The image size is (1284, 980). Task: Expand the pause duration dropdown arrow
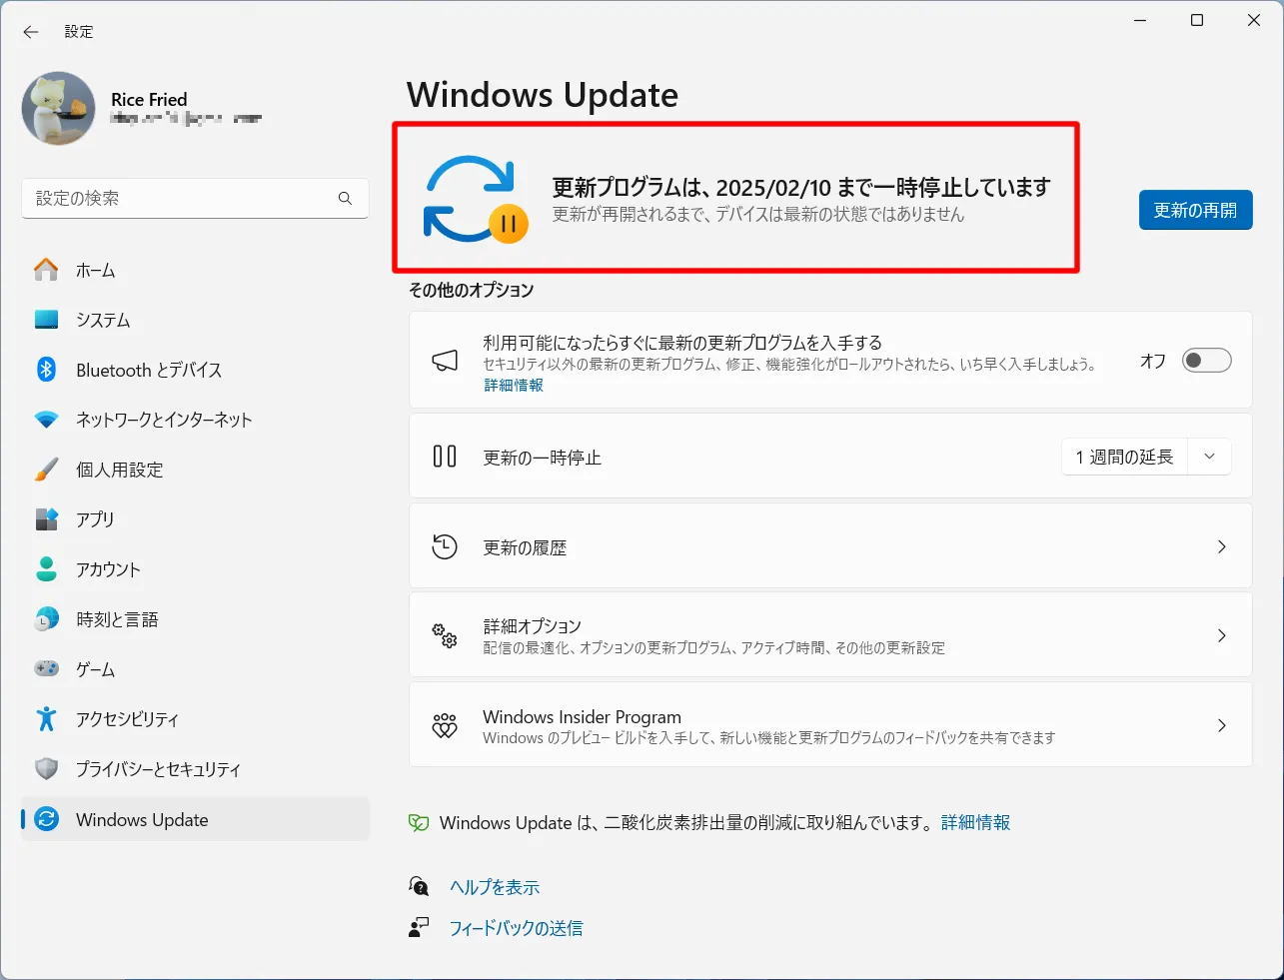pos(1209,458)
